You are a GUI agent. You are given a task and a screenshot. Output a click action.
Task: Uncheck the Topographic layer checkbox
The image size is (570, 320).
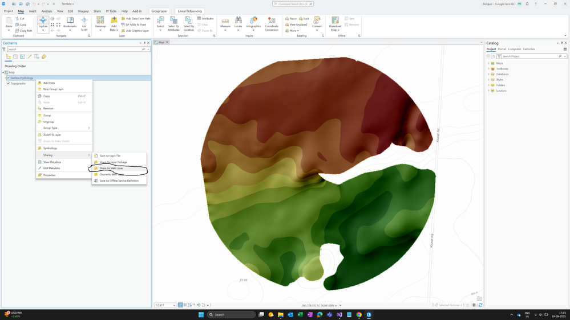click(8, 84)
